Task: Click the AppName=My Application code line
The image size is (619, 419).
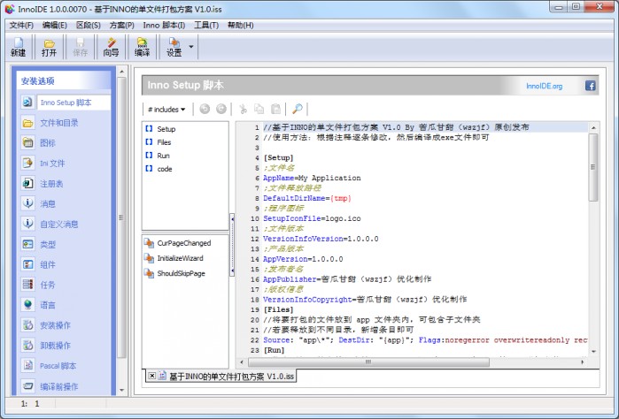Action: (x=312, y=178)
